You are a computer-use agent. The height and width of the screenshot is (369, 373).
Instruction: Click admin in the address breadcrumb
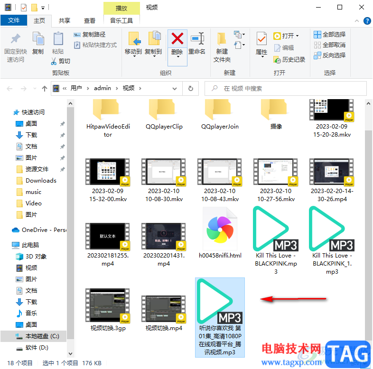coord(103,88)
